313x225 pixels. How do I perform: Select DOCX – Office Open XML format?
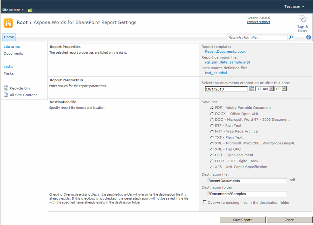click(x=212, y=114)
